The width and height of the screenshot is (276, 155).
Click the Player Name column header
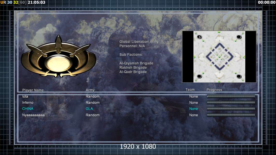pyautogui.click(x=33, y=90)
